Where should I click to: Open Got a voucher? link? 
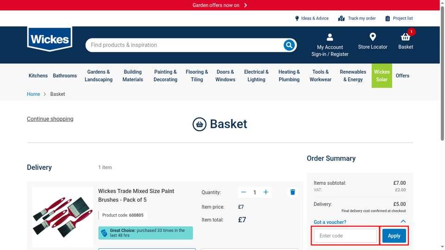pos(330,222)
